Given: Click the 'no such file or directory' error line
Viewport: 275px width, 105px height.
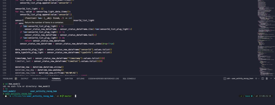Looking at the screenshot, I should (26, 87).
